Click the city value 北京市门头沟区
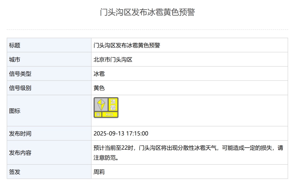Image resolution: width=294 pixels, height=188 pixels. [x=113, y=59]
